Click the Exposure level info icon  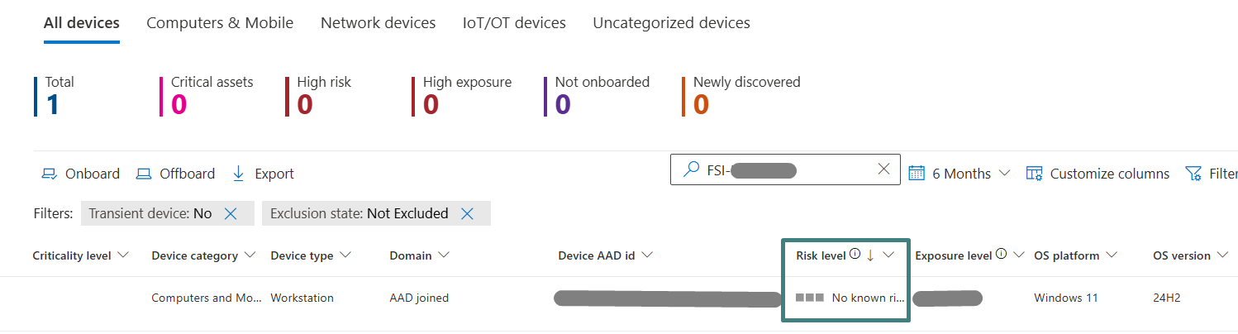point(1002,255)
